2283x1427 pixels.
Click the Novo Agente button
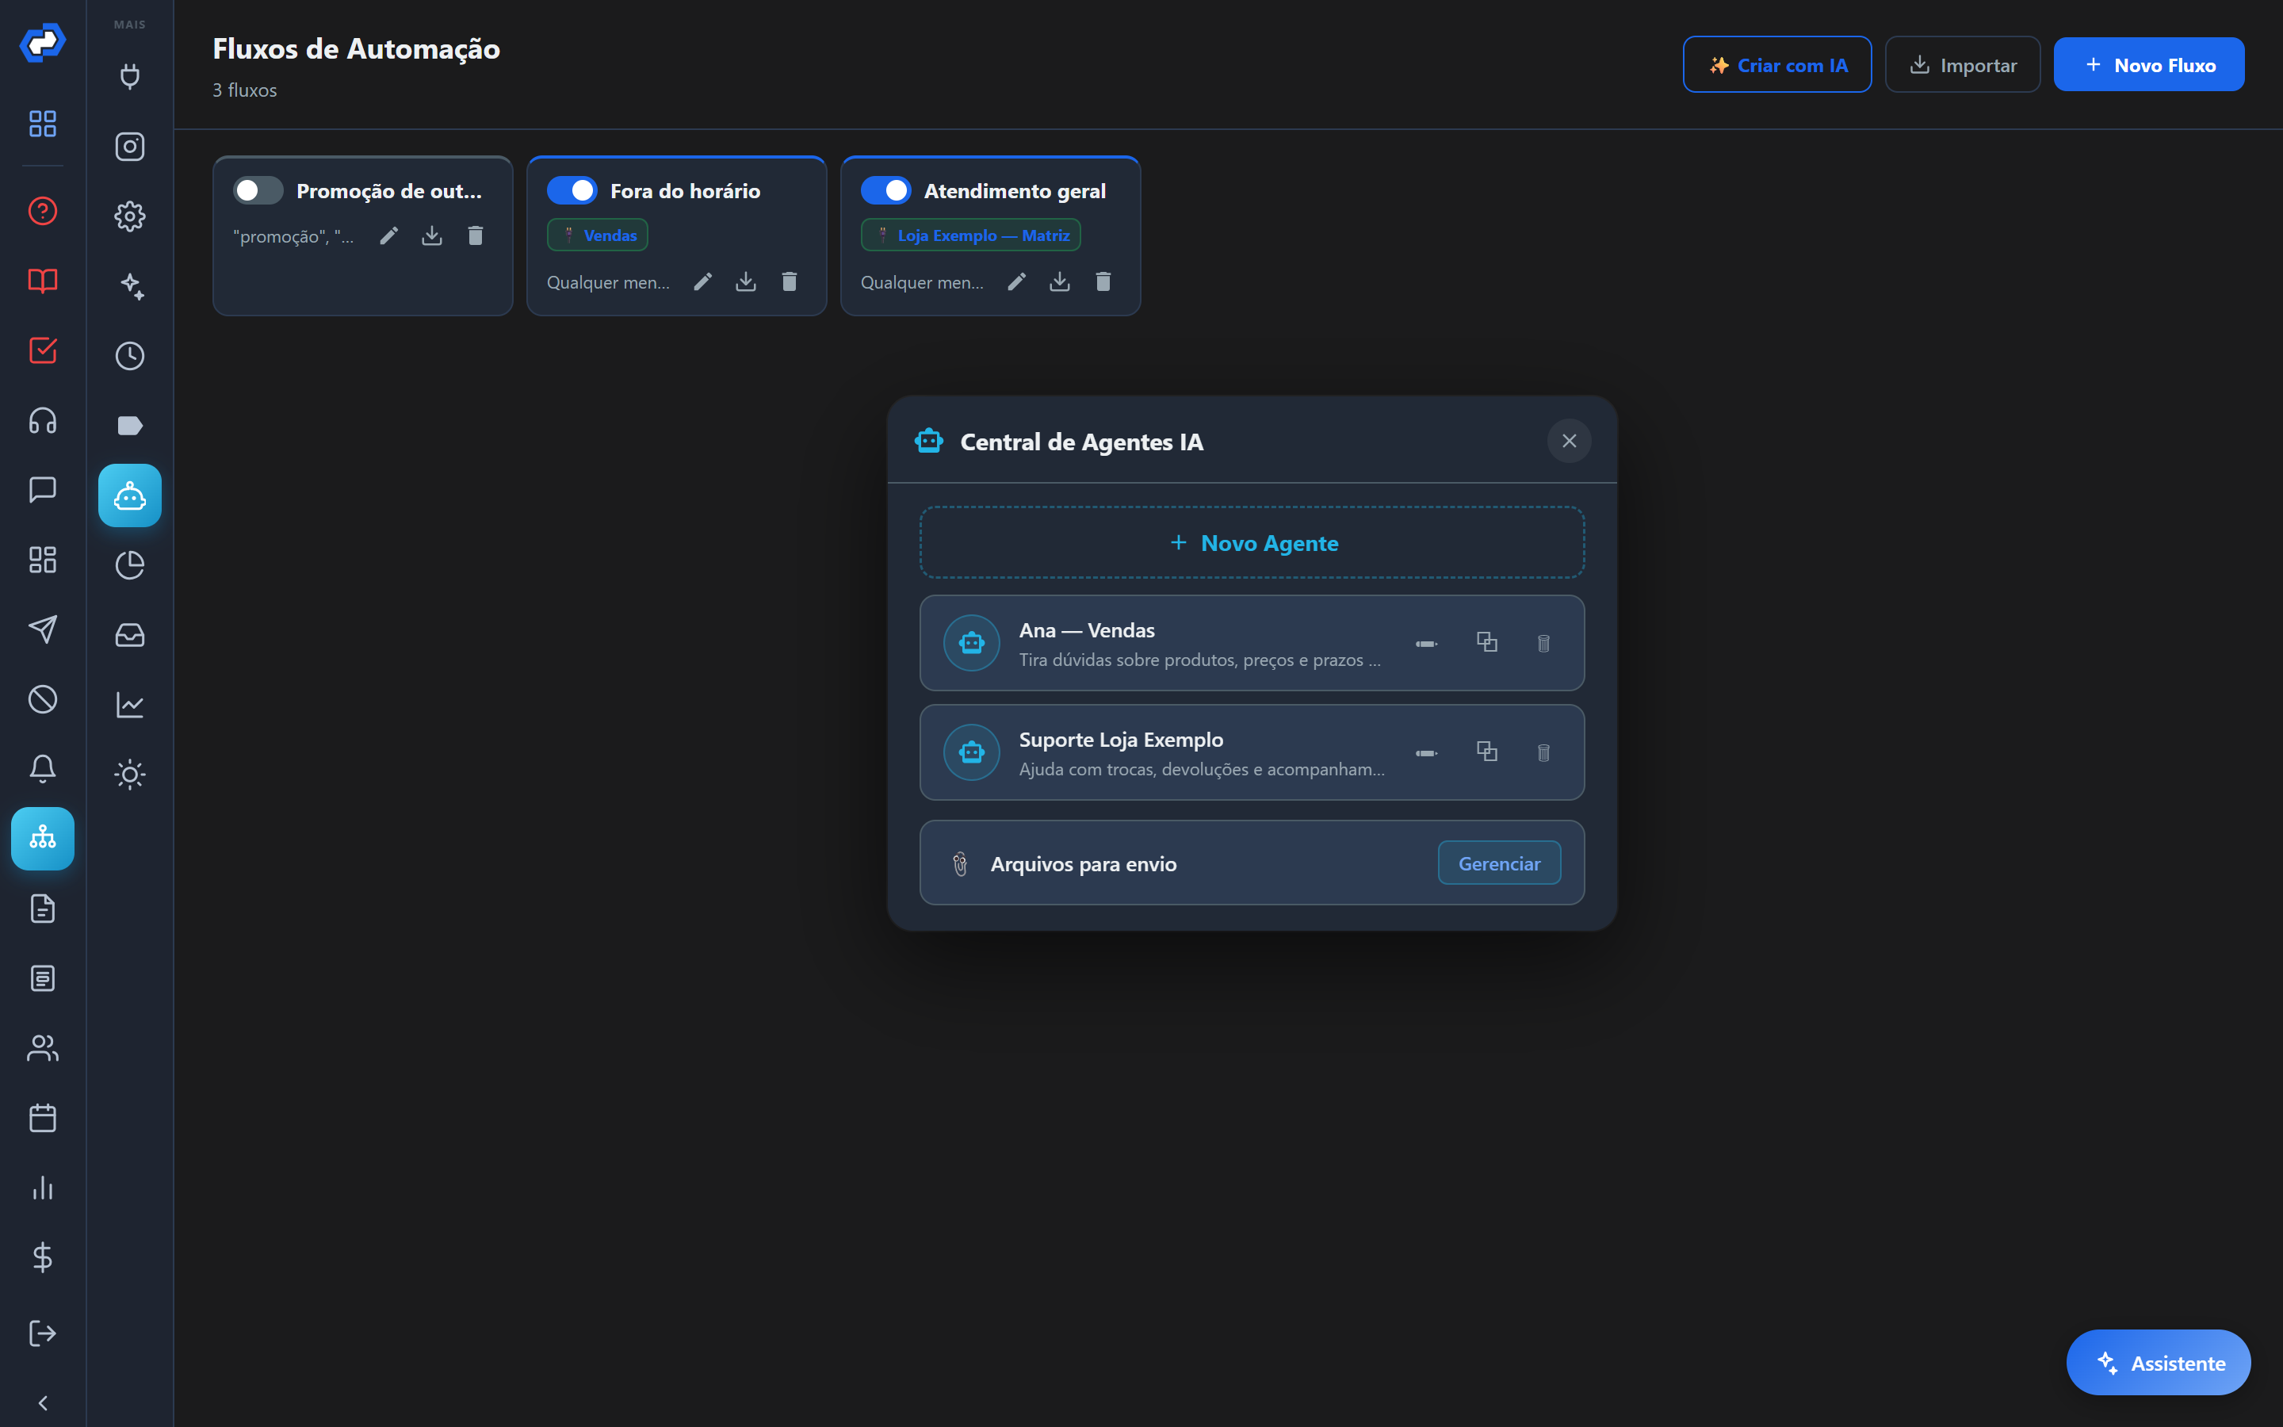pyautogui.click(x=1252, y=543)
